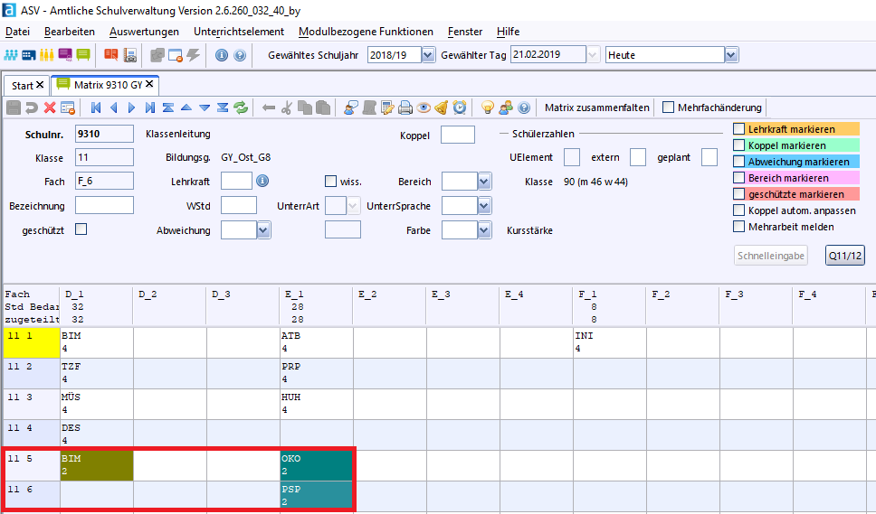The image size is (876, 514).
Task: Click the Bezeichnung input field
Action: coord(104,205)
